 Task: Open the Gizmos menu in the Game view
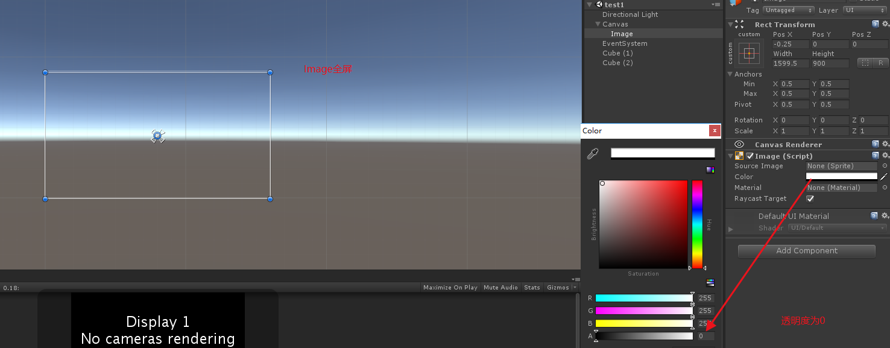[x=558, y=287]
